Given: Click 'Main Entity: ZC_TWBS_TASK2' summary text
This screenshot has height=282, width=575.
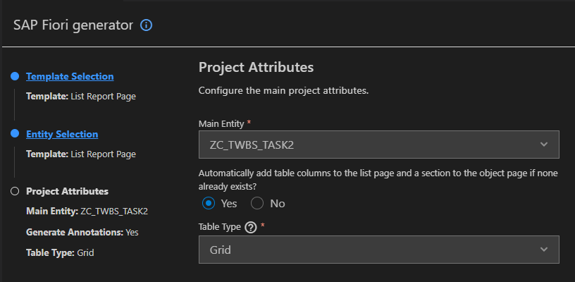Looking at the screenshot, I should pos(87,211).
